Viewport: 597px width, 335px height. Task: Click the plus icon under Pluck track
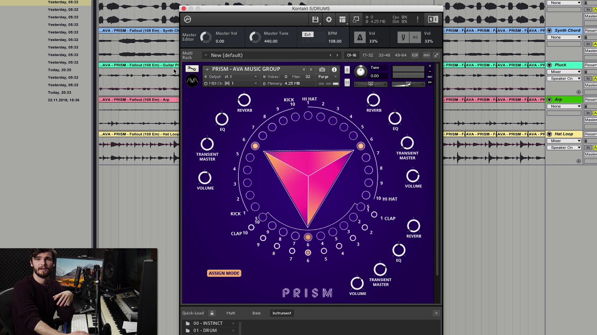[x=579, y=92]
